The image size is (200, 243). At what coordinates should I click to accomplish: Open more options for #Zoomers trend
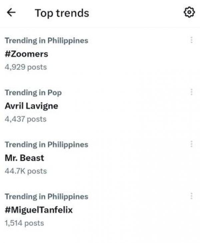(x=191, y=40)
